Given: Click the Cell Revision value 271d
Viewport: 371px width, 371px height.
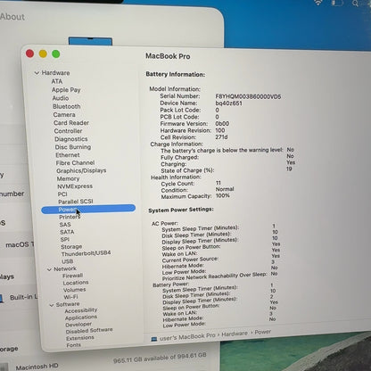Looking at the screenshot, I should [x=221, y=137].
